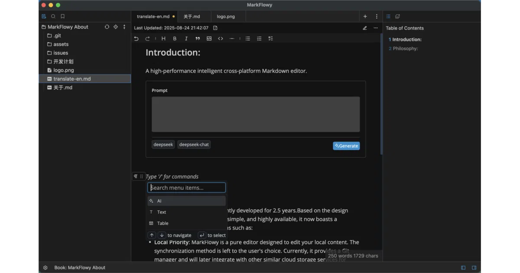Screen dimensions: 520x273
Task: Expand the issues folder
Action: [x=85, y=53]
